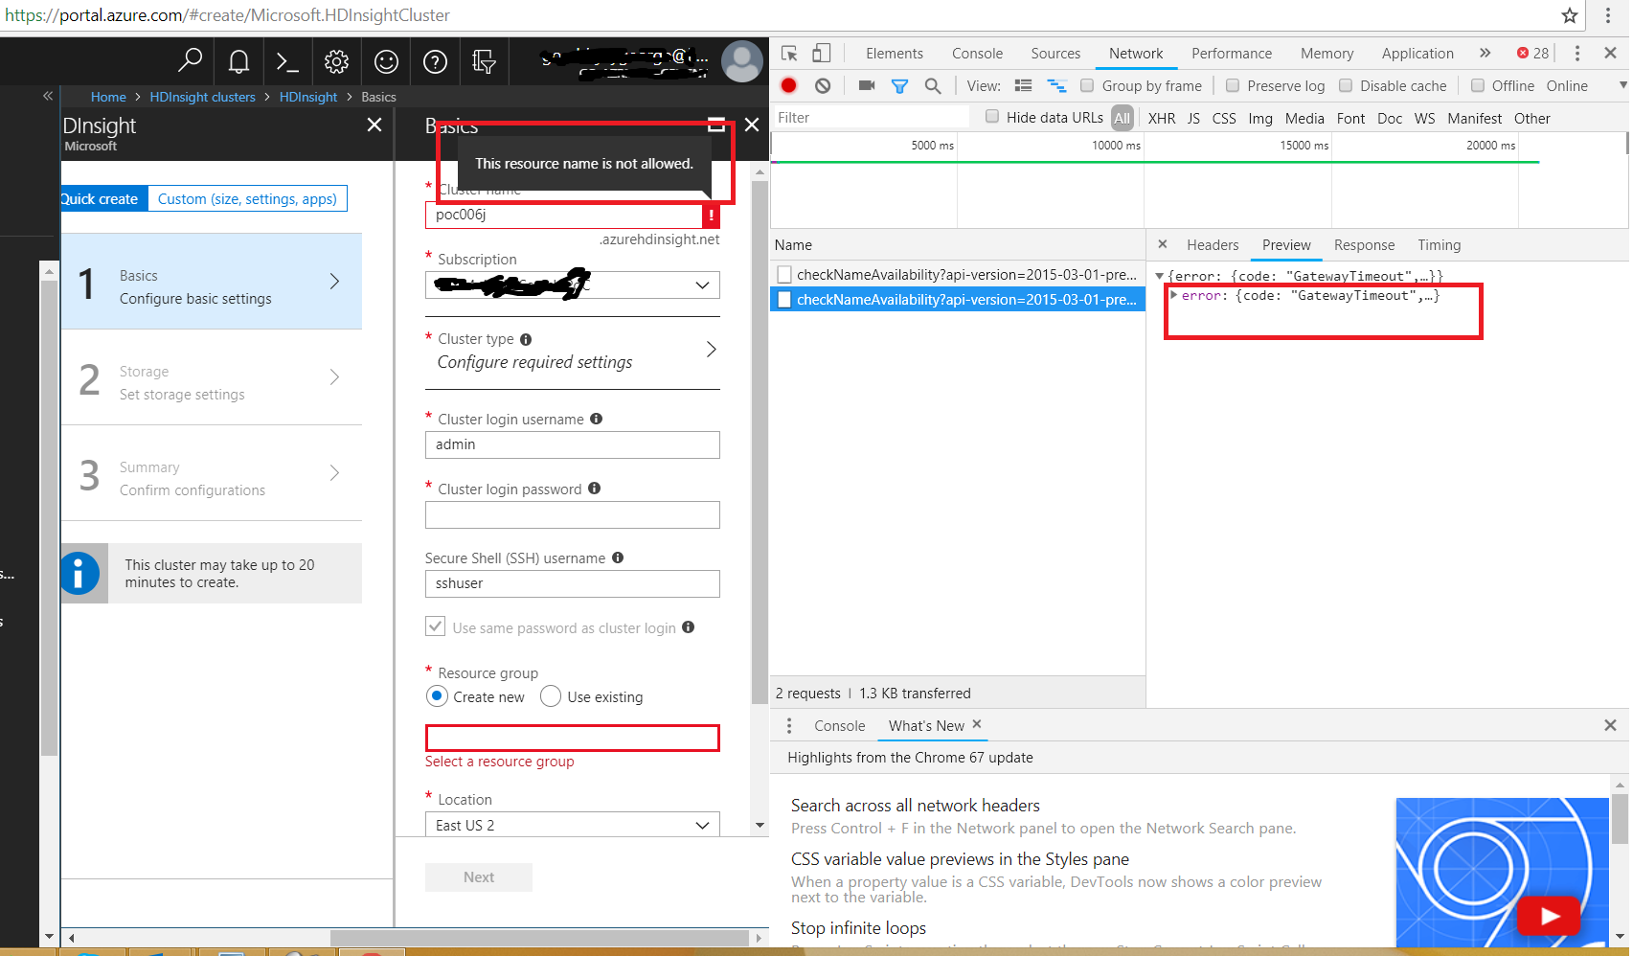
Task: Click the Cluster name field poc006j
Action: pos(563,215)
